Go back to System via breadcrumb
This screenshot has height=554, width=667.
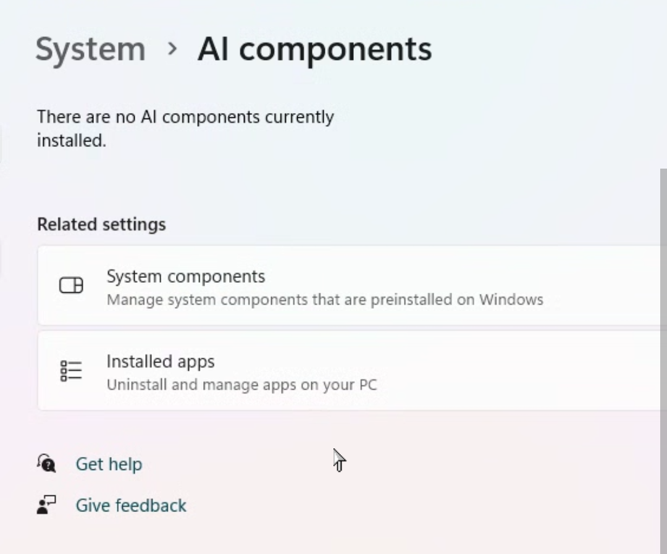click(90, 49)
